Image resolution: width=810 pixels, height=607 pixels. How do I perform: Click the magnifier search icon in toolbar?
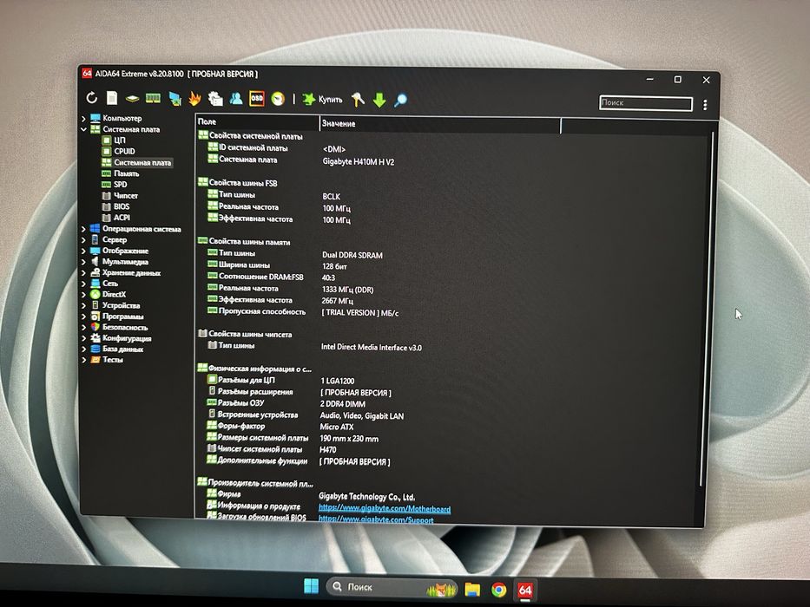(400, 100)
